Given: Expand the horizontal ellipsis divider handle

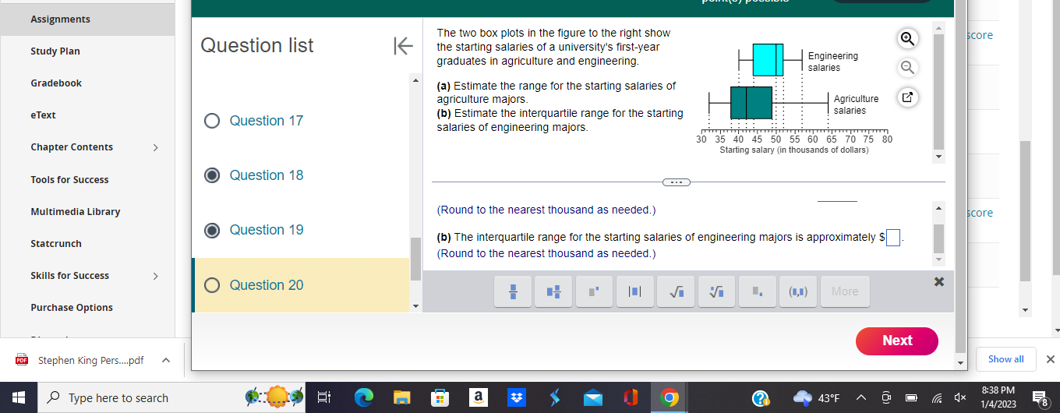Looking at the screenshot, I should 677,182.
